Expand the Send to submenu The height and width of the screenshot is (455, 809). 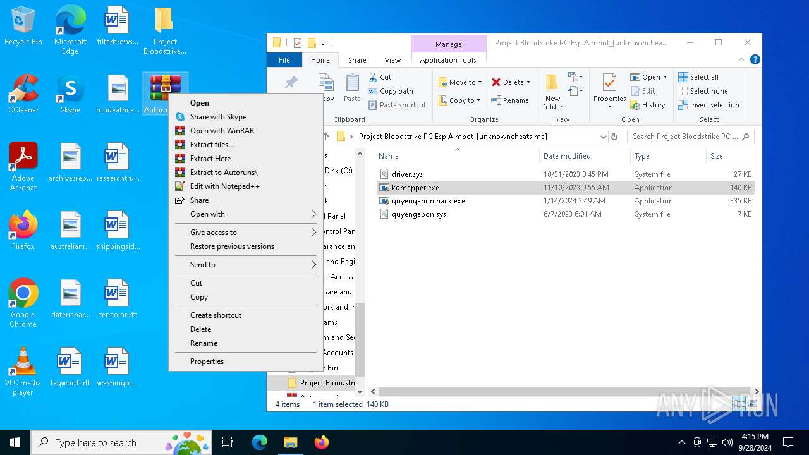(x=246, y=265)
